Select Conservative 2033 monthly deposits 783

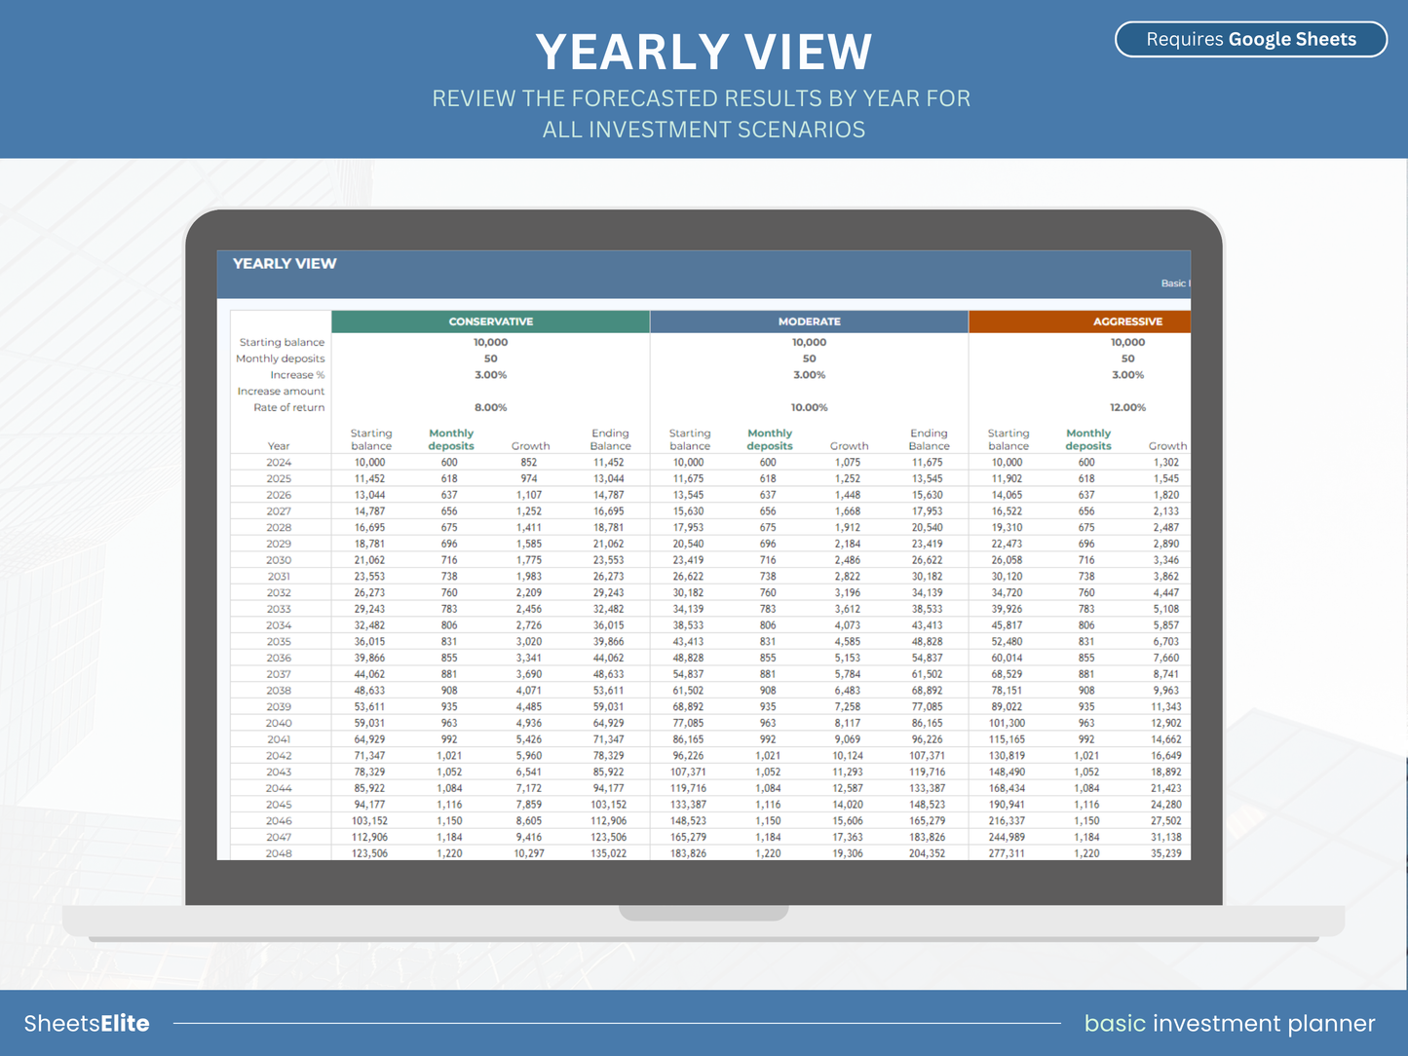click(448, 609)
